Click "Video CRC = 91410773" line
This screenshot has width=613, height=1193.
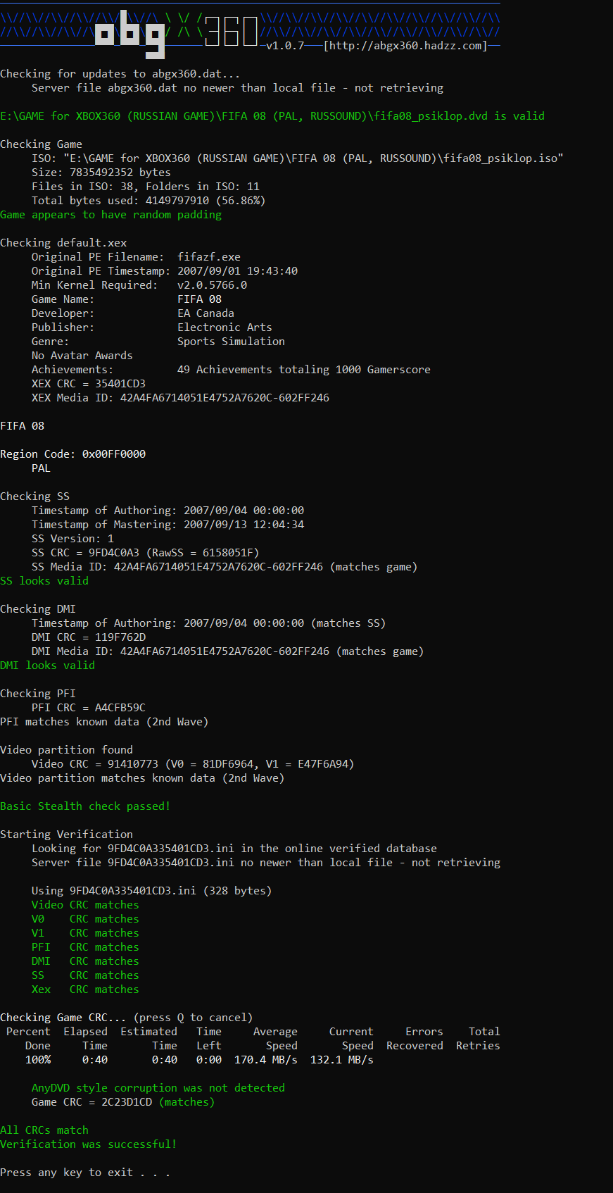(x=193, y=764)
